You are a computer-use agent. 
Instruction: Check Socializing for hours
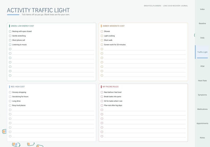(x=10, y=97)
